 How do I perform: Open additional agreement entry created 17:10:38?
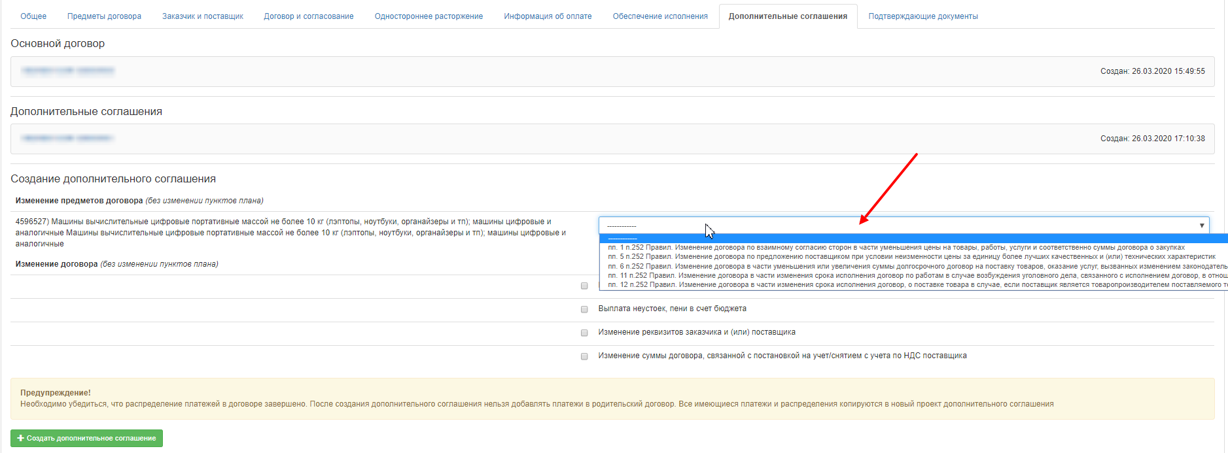coord(68,138)
